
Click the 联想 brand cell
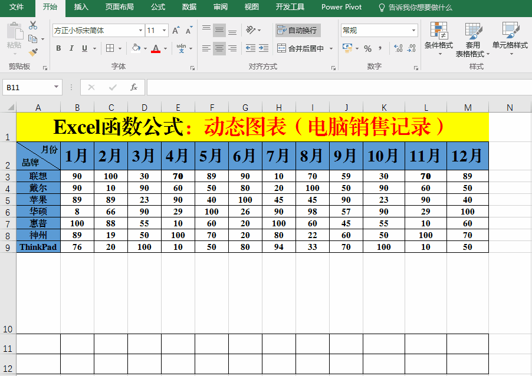(38, 176)
